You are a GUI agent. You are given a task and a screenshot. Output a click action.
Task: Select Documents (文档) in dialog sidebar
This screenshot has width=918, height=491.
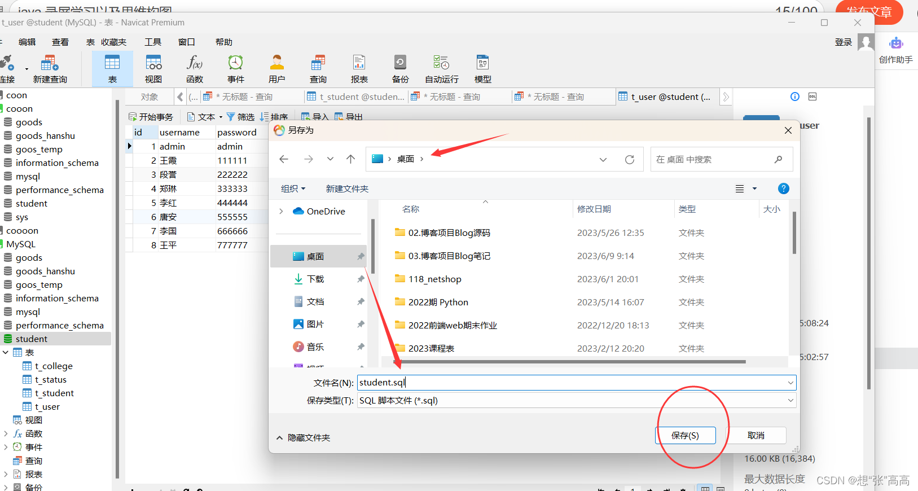pyautogui.click(x=315, y=301)
